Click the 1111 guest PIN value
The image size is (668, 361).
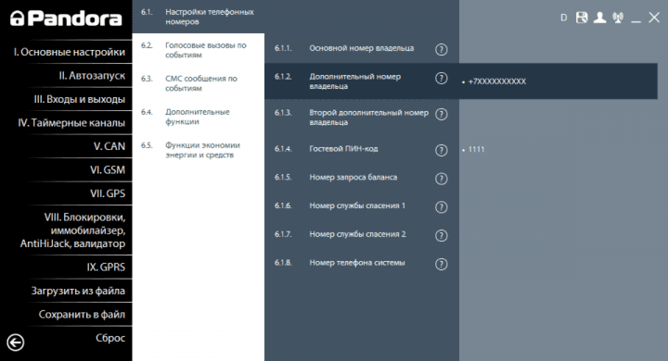coord(476,149)
